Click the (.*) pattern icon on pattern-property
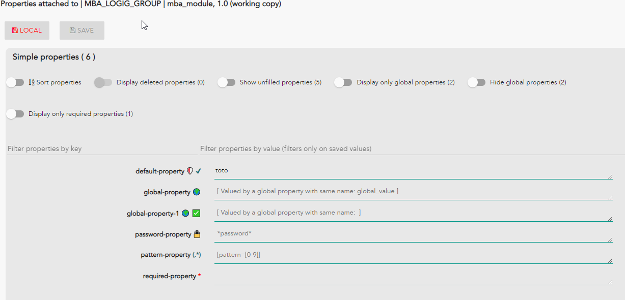 click(197, 255)
